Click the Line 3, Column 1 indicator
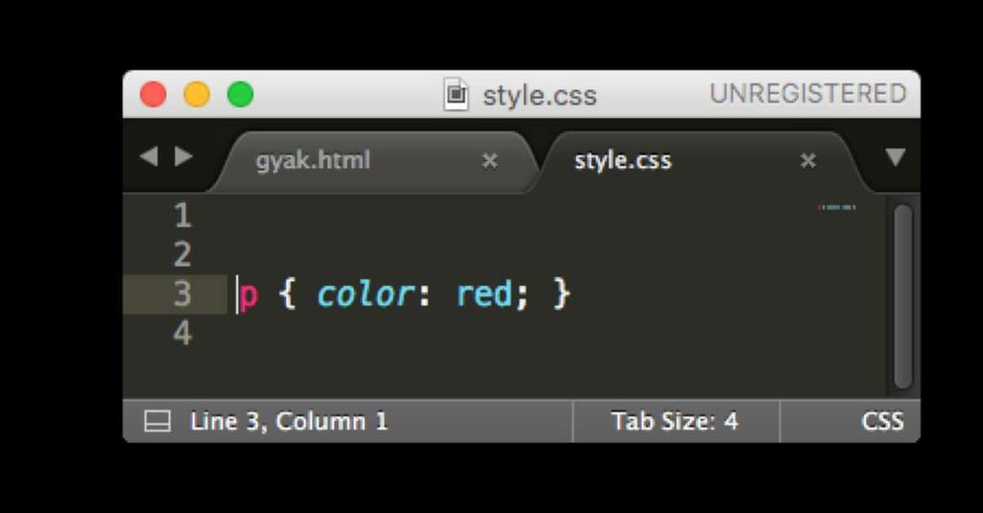This screenshot has height=513, width=983. pyautogui.click(x=289, y=421)
